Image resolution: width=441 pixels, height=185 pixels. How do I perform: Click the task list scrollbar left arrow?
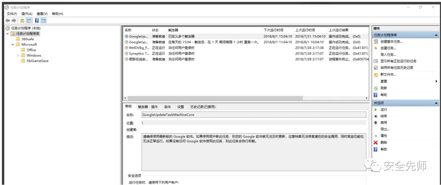pyautogui.click(x=125, y=98)
